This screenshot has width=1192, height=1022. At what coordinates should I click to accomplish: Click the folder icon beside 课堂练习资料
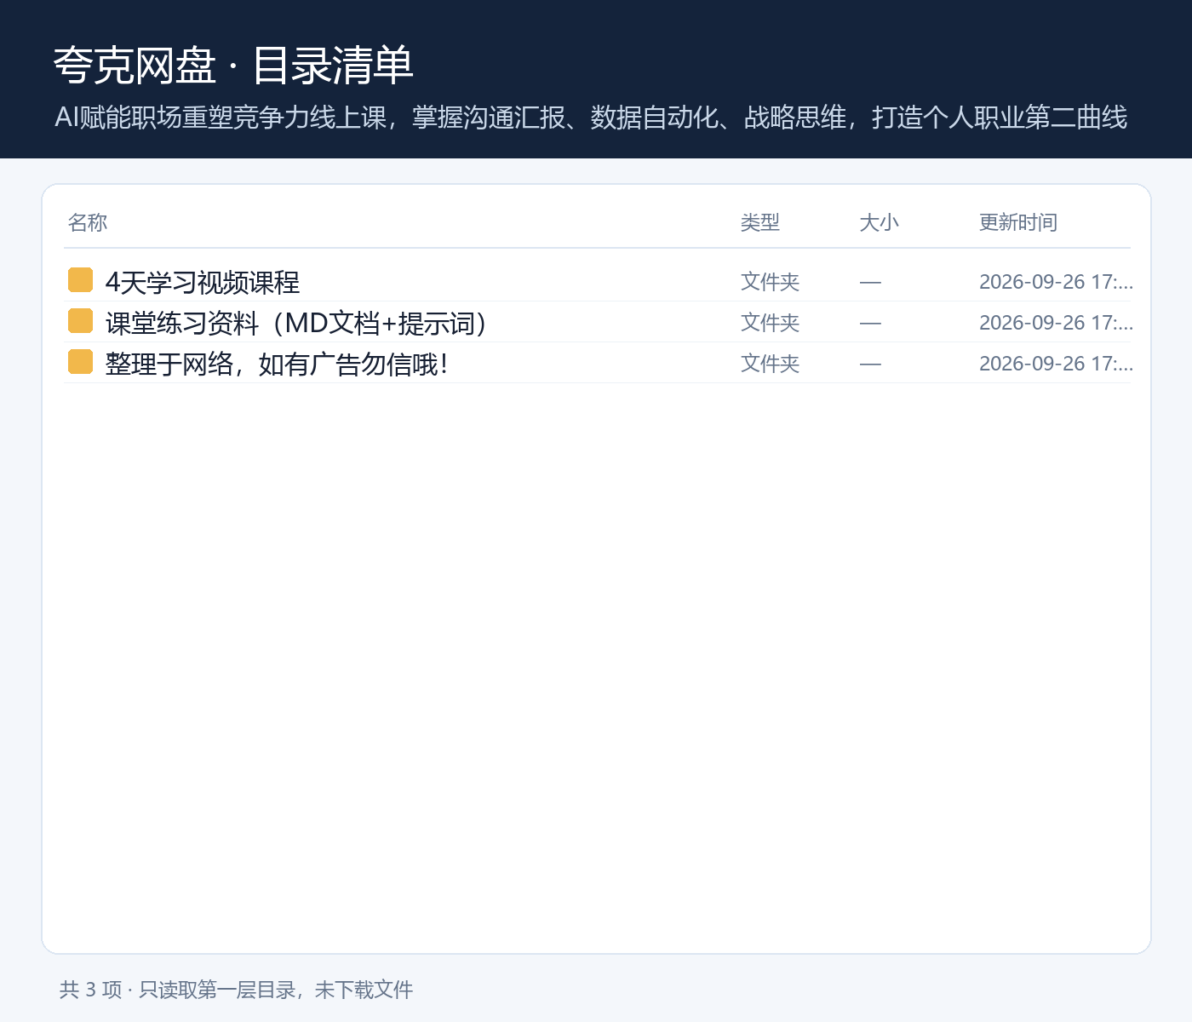(80, 321)
